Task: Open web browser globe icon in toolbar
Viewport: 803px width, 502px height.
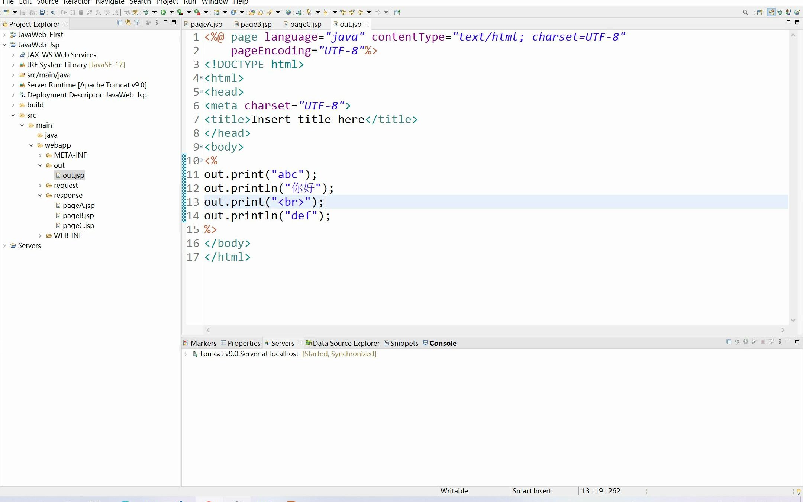Action: point(288,12)
